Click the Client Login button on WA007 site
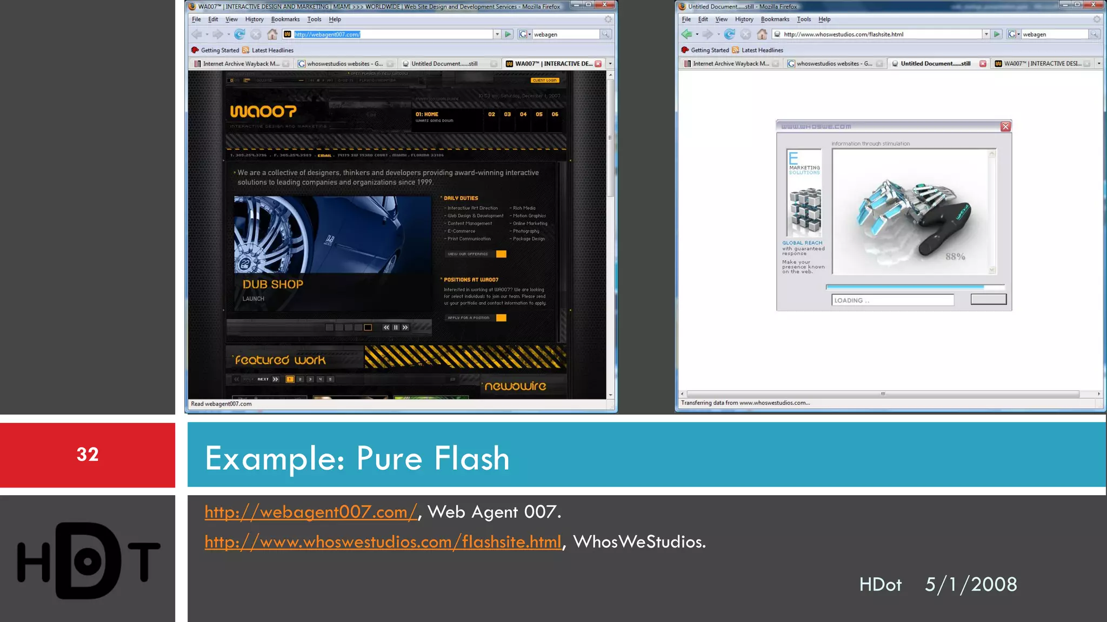The width and height of the screenshot is (1107, 622). [544, 80]
